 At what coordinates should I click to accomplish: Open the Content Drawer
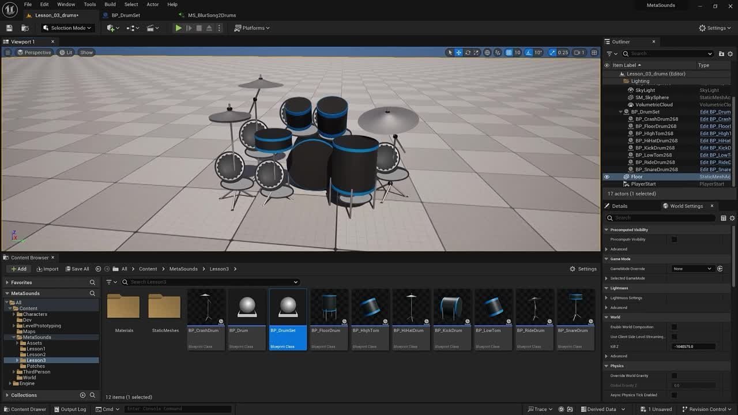25,409
